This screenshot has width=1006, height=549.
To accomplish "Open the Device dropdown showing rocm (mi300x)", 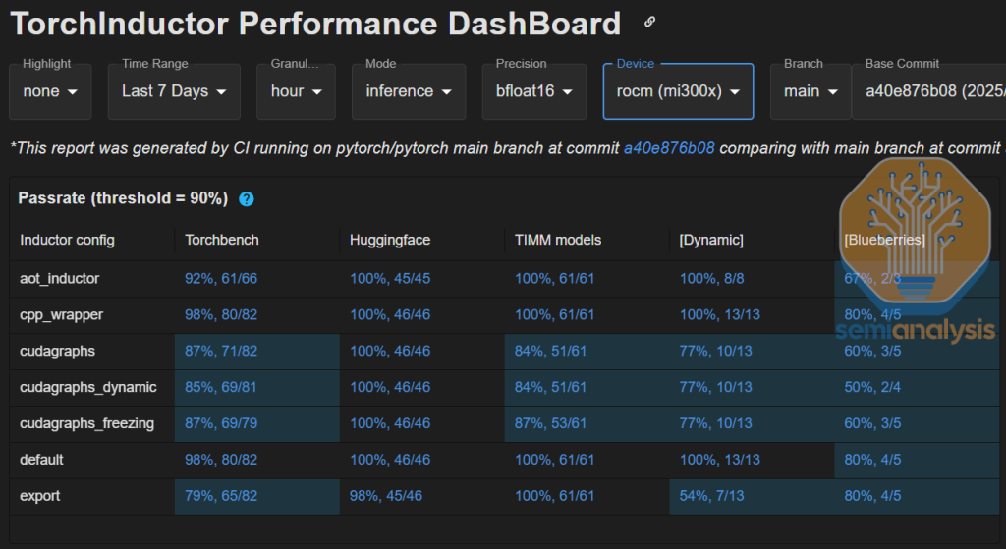I will pyautogui.click(x=678, y=91).
